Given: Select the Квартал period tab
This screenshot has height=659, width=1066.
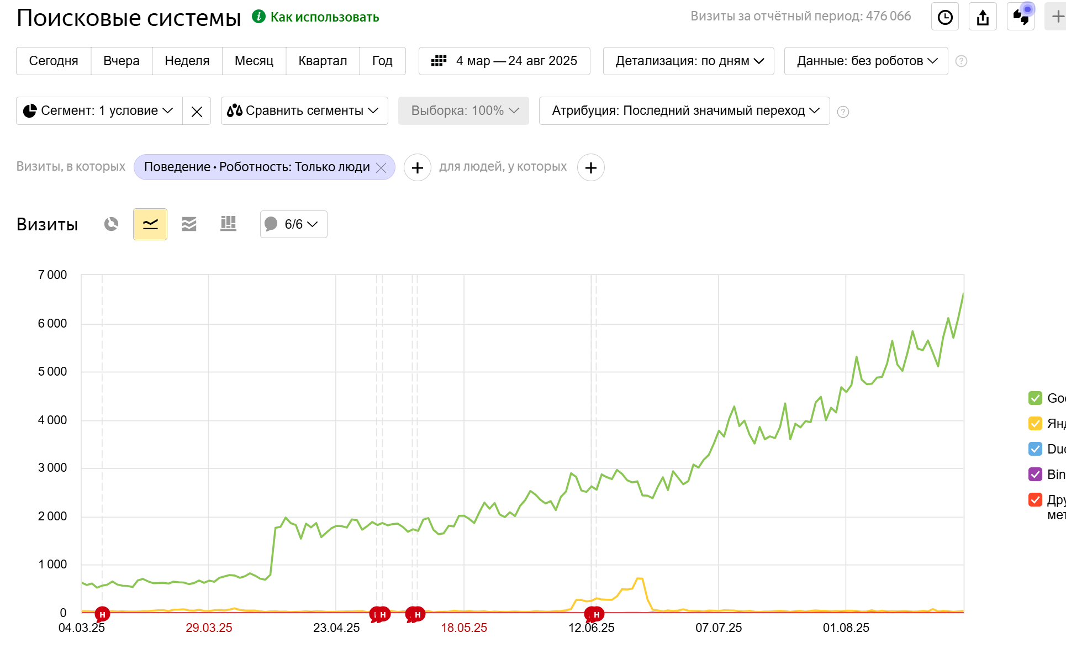Looking at the screenshot, I should [x=323, y=61].
